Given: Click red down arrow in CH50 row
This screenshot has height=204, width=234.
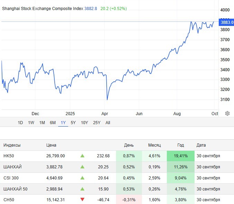Looking at the screenshot, I should pos(82,200).
